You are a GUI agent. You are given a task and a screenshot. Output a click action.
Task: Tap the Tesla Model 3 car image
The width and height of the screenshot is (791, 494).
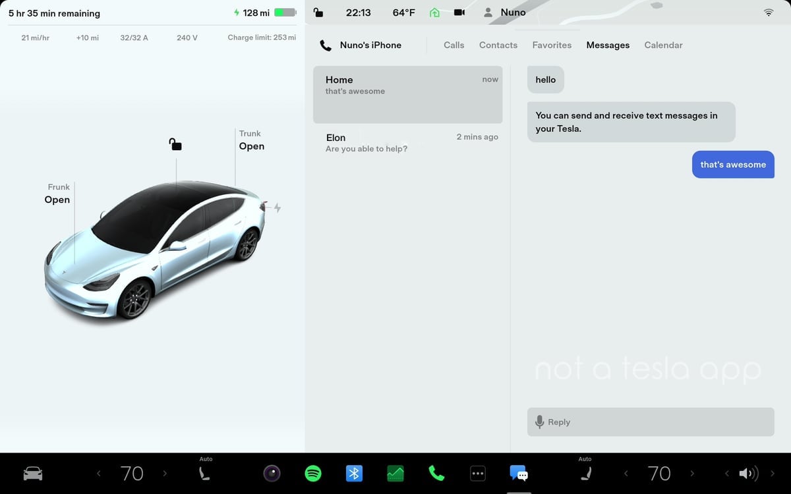[x=155, y=250]
